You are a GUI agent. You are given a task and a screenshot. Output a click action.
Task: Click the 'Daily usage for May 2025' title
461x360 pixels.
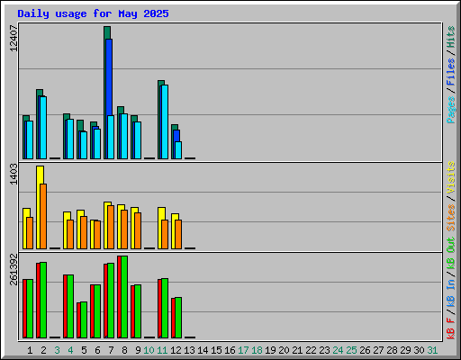click(x=93, y=13)
